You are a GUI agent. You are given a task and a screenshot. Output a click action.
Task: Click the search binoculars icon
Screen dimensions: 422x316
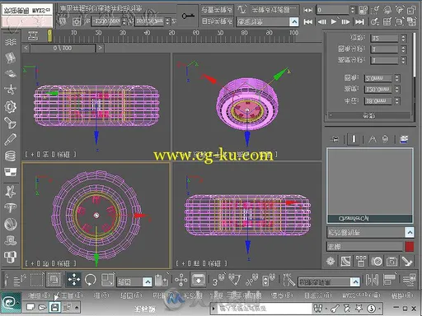pyautogui.click(x=318, y=309)
